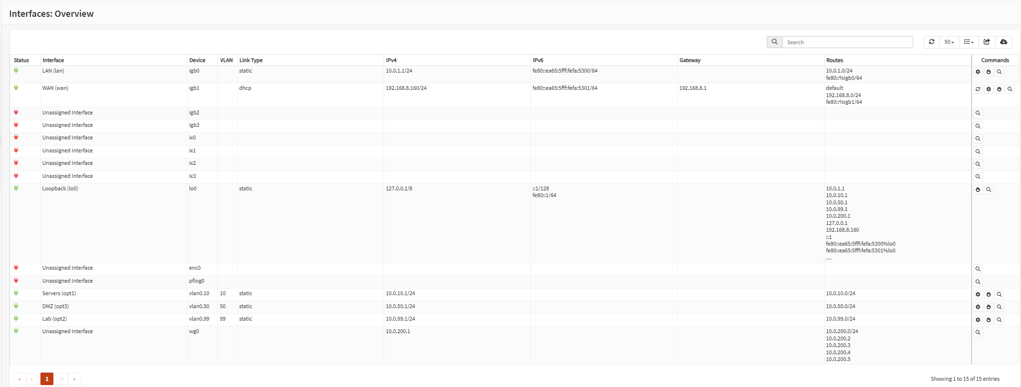The image size is (1021, 387).
Task: Open the 50 rows-per-page dropdown
Action: tap(949, 42)
